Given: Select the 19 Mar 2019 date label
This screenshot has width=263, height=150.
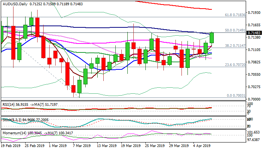Looking at the screenshot, I should 130,145.
